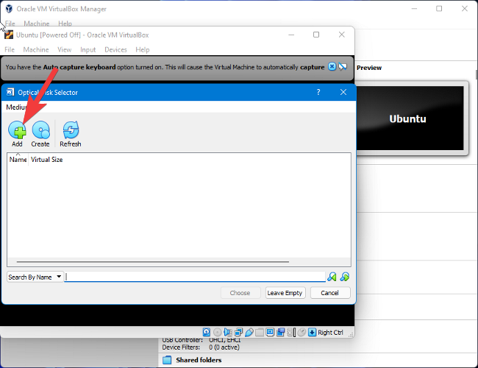
Task: Open the Input menu in VM window
Action: coord(88,49)
